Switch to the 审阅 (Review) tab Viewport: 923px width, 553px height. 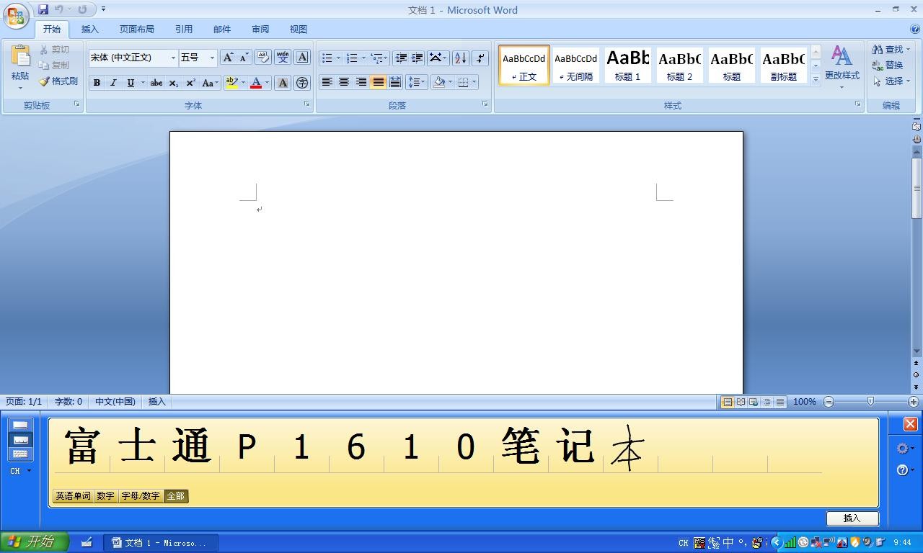click(x=260, y=30)
